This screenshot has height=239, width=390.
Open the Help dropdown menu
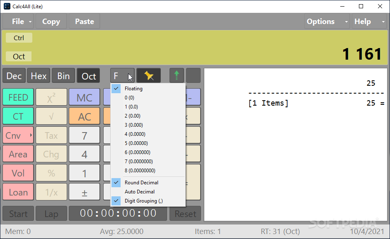(x=369, y=22)
